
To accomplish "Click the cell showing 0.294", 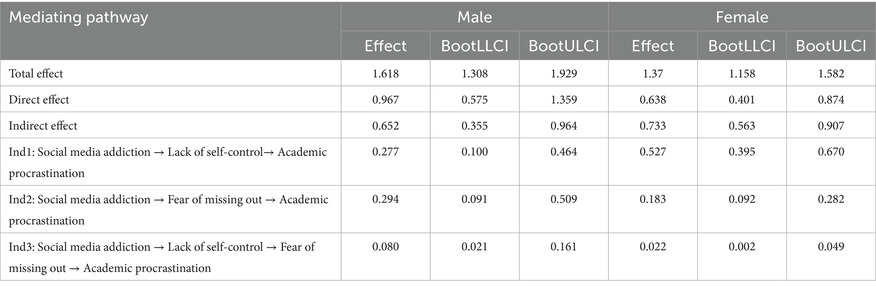I will coord(385,199).
